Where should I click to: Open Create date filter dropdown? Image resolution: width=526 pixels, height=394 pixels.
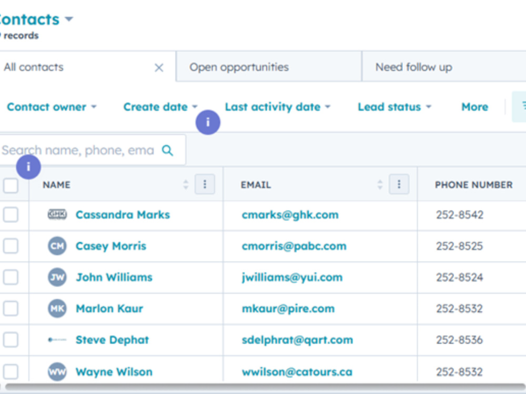pyautogui.click(x=160, y=107)
